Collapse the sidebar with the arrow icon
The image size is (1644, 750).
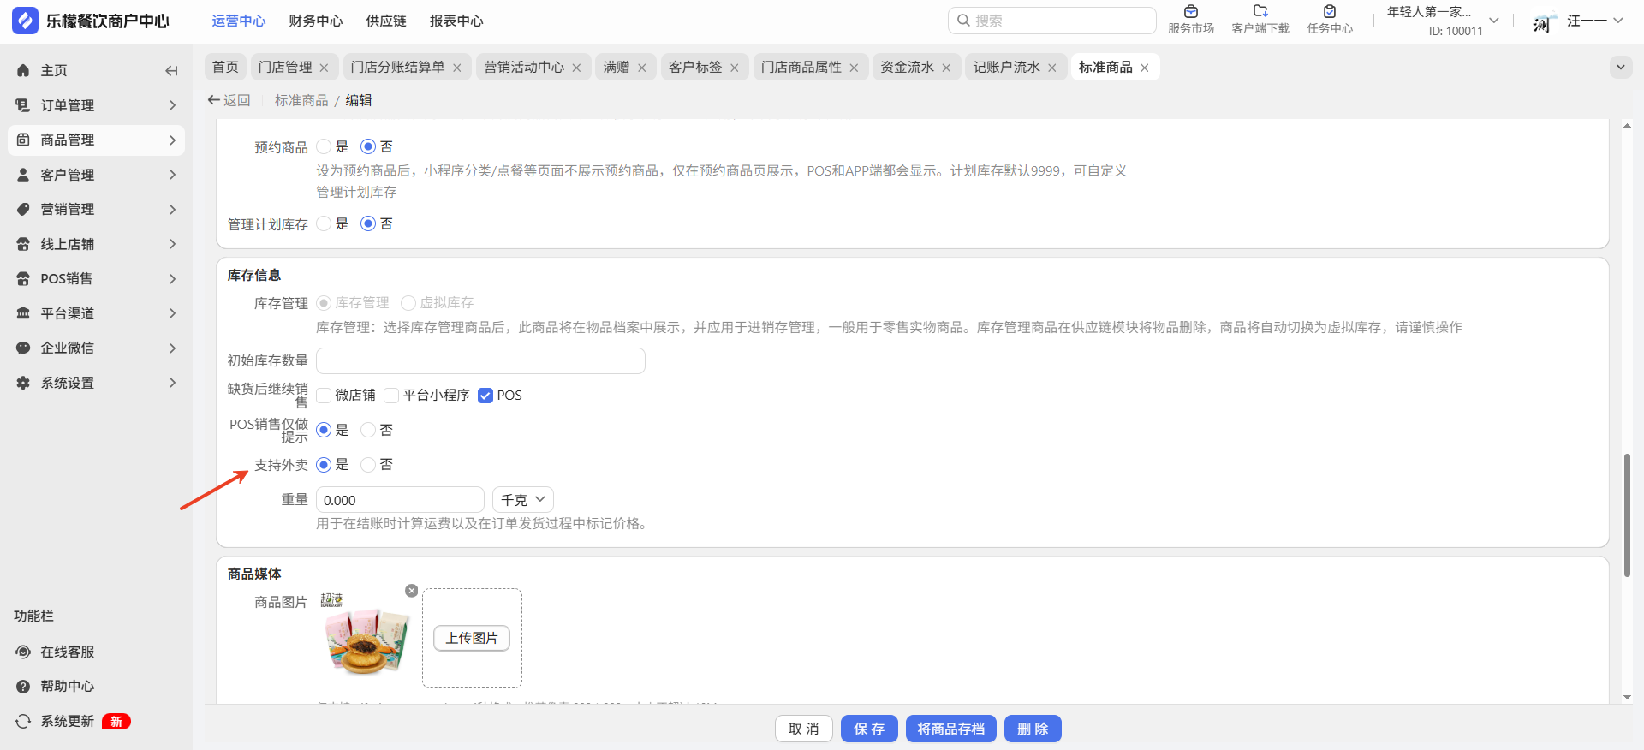pos(171,70)
